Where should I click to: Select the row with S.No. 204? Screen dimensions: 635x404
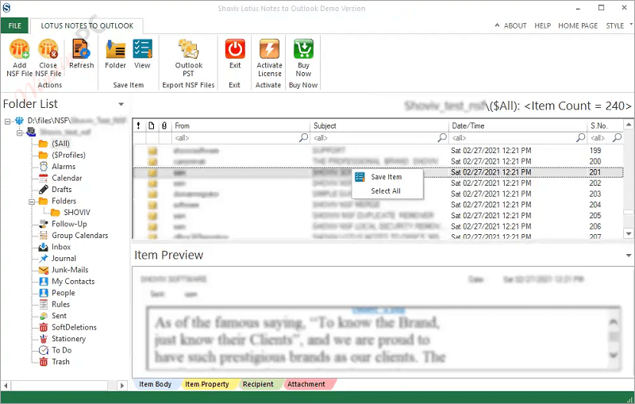point(378,205)
